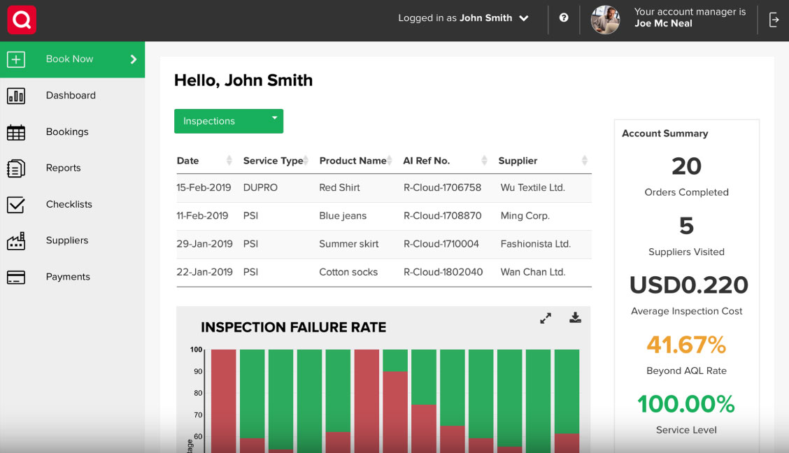Click the Dashboard bar chart icon
This screenshot has width=789, height=453.
pyautogui.click(x=16, y=96)
